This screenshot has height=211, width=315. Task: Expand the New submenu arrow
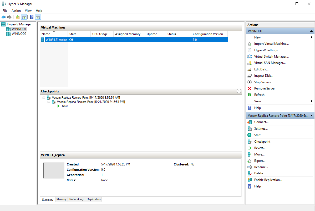click(x=312, y=37)
